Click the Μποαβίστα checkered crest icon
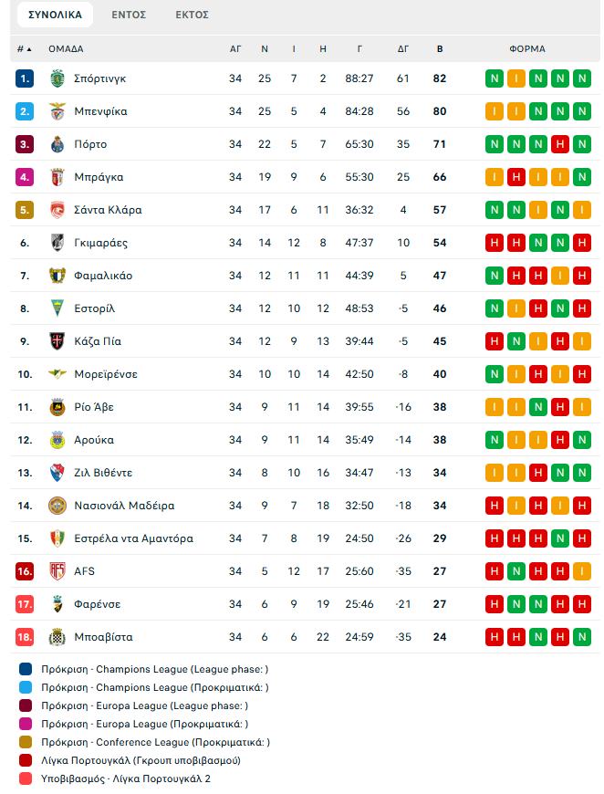 coord(57,637)
